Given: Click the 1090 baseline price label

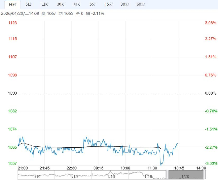Looking at the screenshot, I should pyautogui.click(x=12, y=93).
